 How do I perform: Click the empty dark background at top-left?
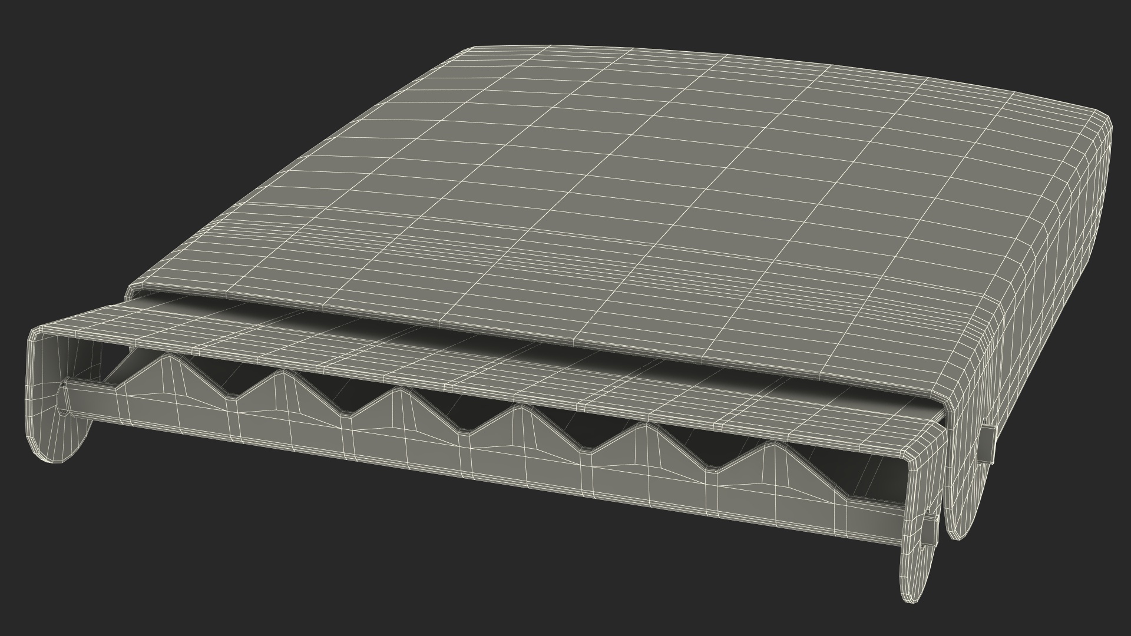[x=118, y=88]
